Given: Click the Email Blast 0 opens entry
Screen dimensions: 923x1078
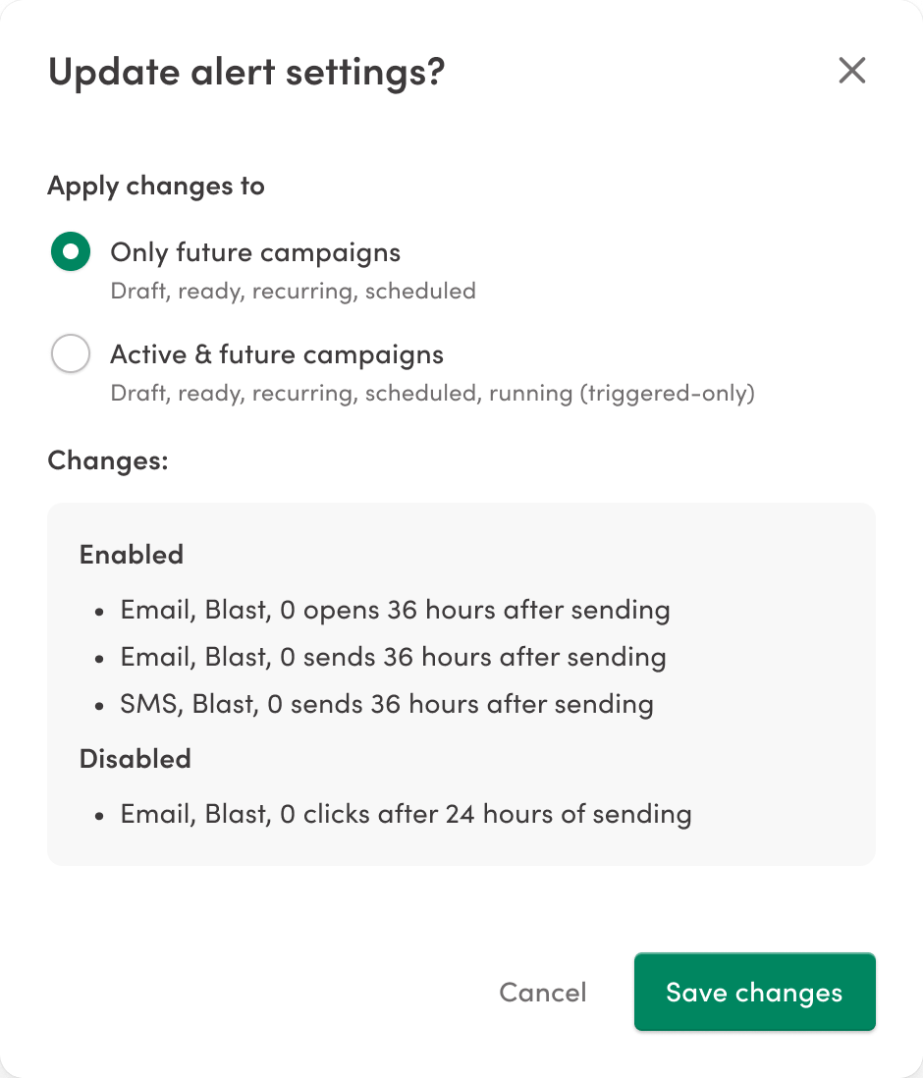Looking at the screenshot, I should 395,610.
